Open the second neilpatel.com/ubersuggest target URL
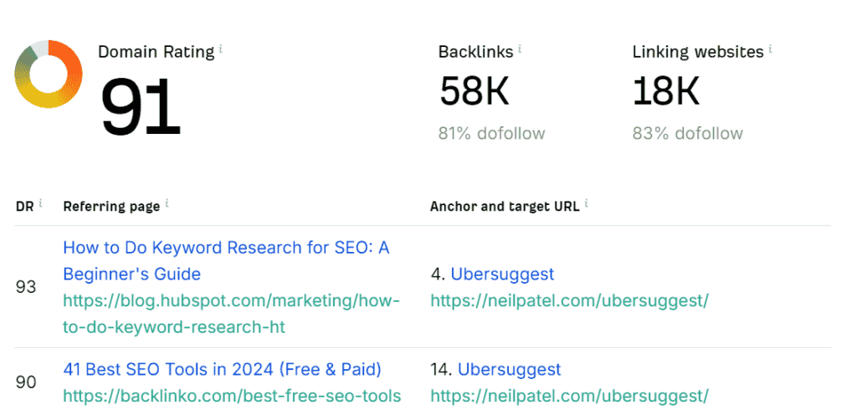The width and height of the screenshot is (857, 410). (569, 396)
